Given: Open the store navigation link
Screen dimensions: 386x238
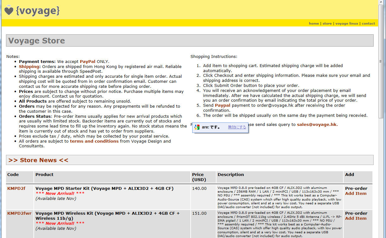Looking at the screenshot, I should click(x=327, y=23).
